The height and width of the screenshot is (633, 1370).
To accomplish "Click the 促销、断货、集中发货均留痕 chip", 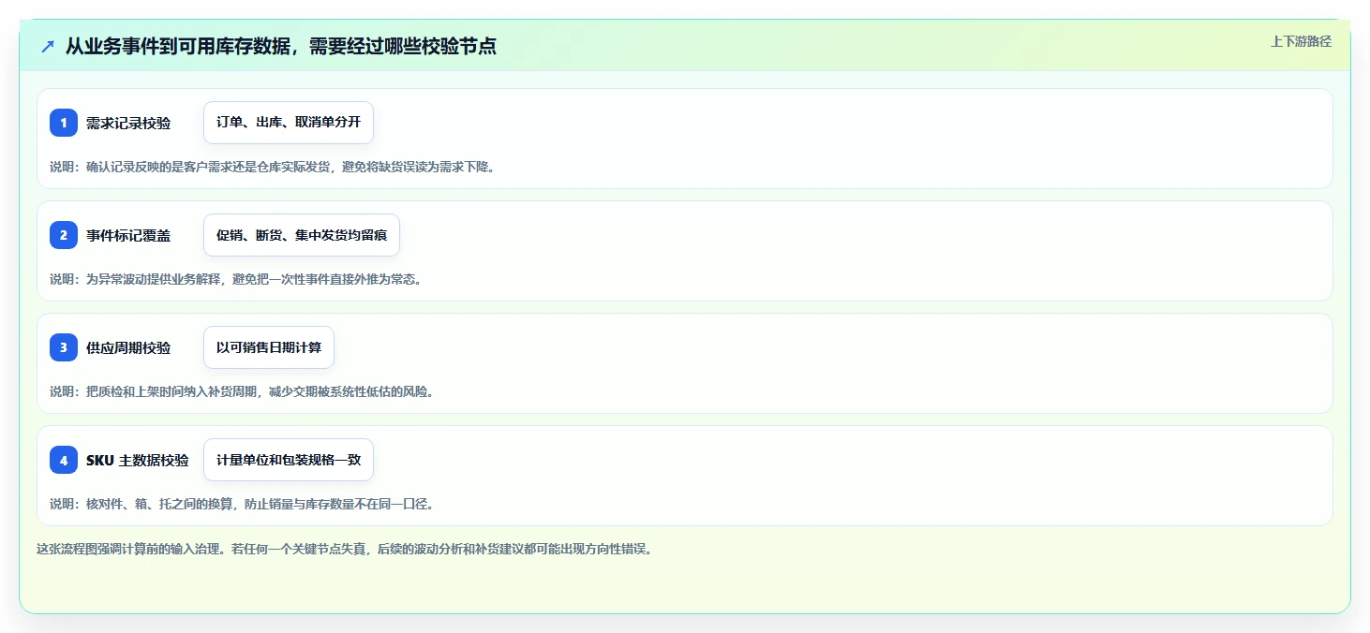I will 302,235.
